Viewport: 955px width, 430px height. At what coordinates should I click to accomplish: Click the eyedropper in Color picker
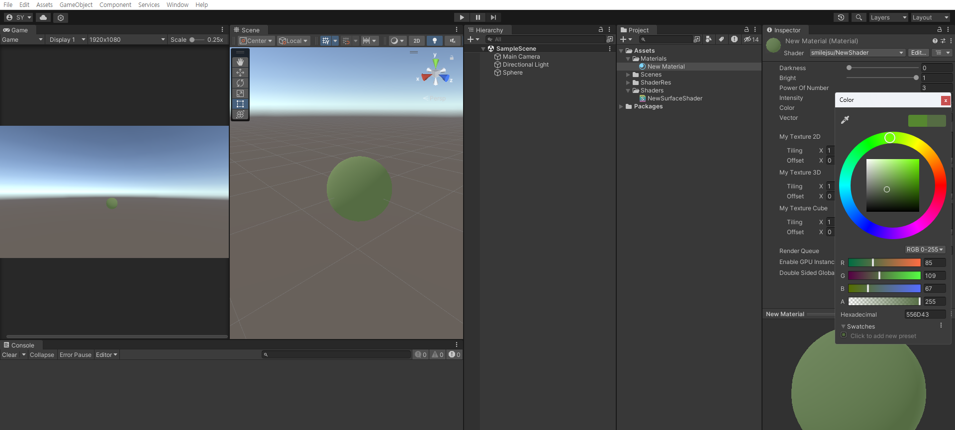845,120
